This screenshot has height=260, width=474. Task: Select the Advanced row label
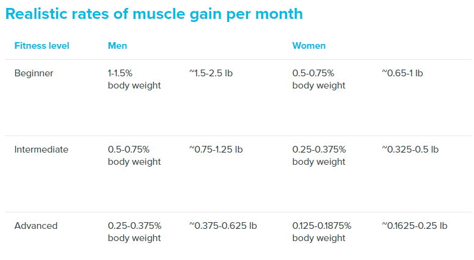coord(36,226)
